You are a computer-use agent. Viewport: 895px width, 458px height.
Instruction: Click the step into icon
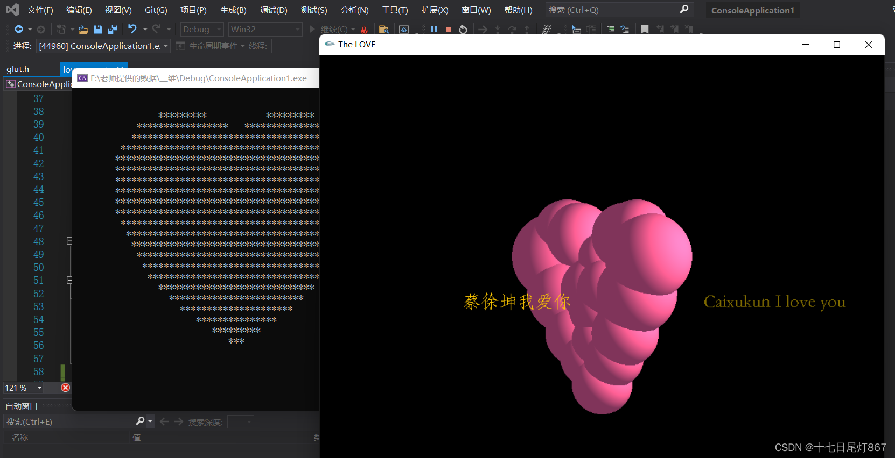click(498, 29)
